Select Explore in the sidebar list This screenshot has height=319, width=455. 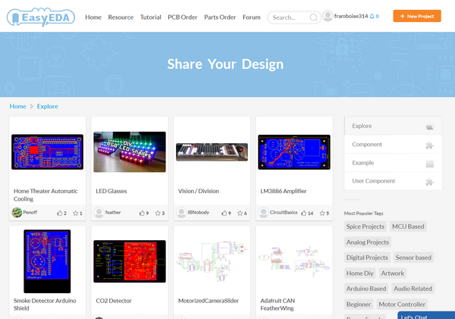point(393,126)
